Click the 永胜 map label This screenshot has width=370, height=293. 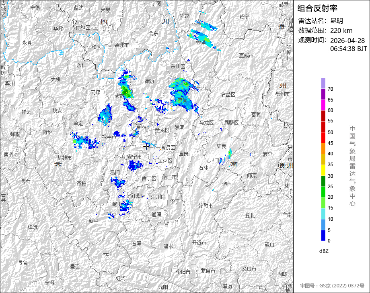tap(27, 43)
